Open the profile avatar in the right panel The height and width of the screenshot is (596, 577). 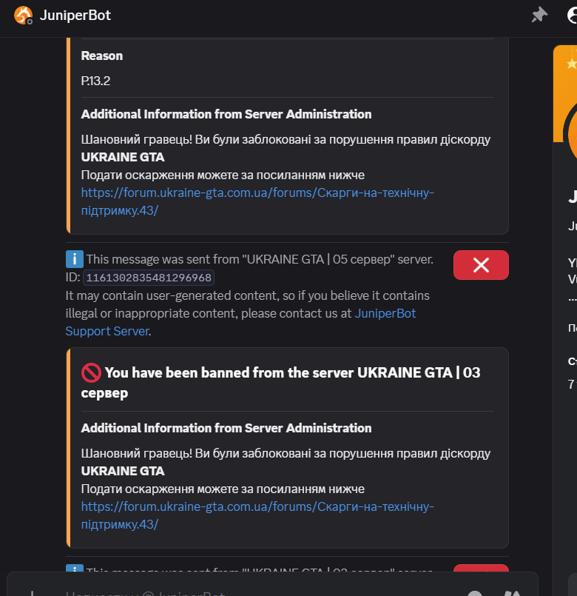(x=571, y=135)
